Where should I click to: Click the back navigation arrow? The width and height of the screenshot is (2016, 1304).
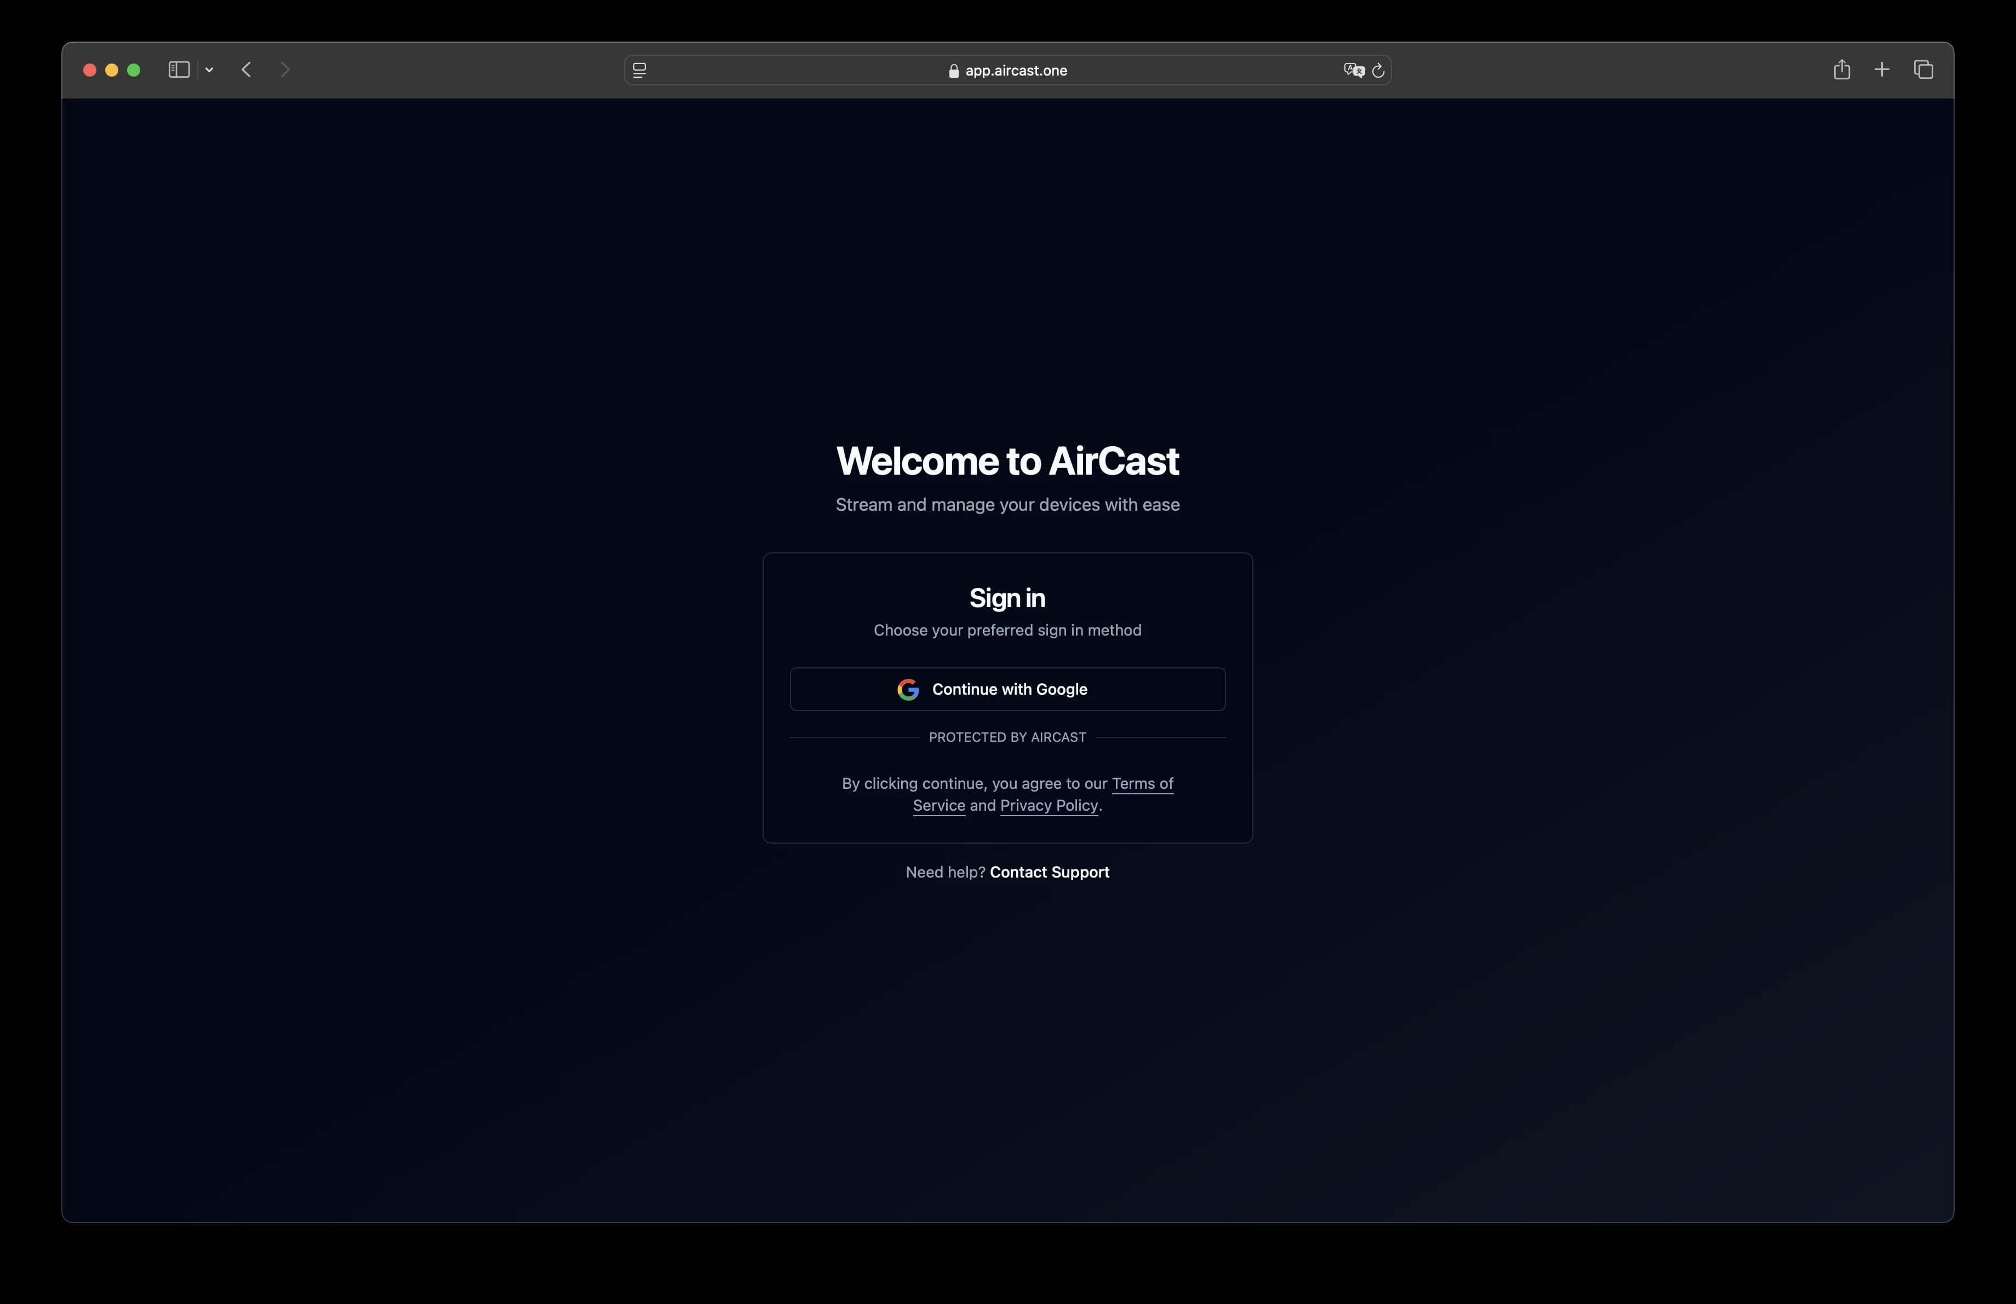tap(247, 70)
